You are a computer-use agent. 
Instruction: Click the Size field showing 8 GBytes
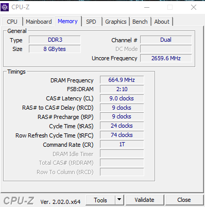click(x=55, y=49)
